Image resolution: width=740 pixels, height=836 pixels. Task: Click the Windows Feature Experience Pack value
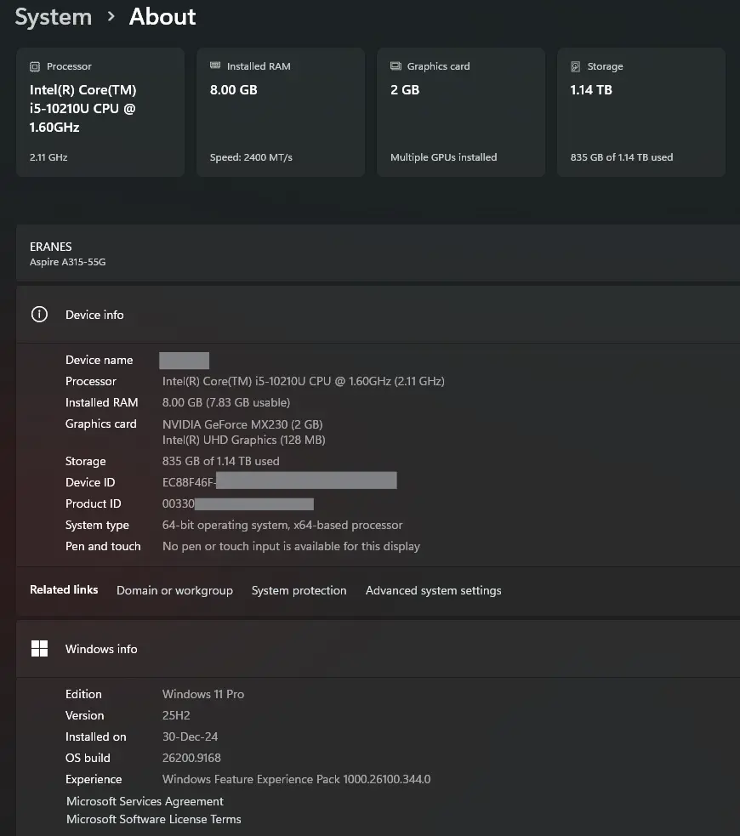click(297, 780)
